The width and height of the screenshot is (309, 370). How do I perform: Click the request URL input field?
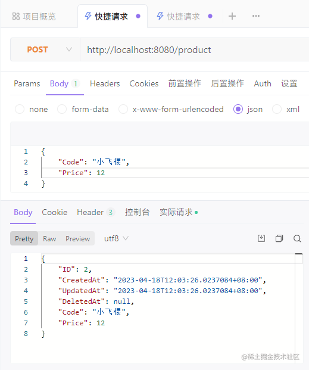tap(194, 49)
